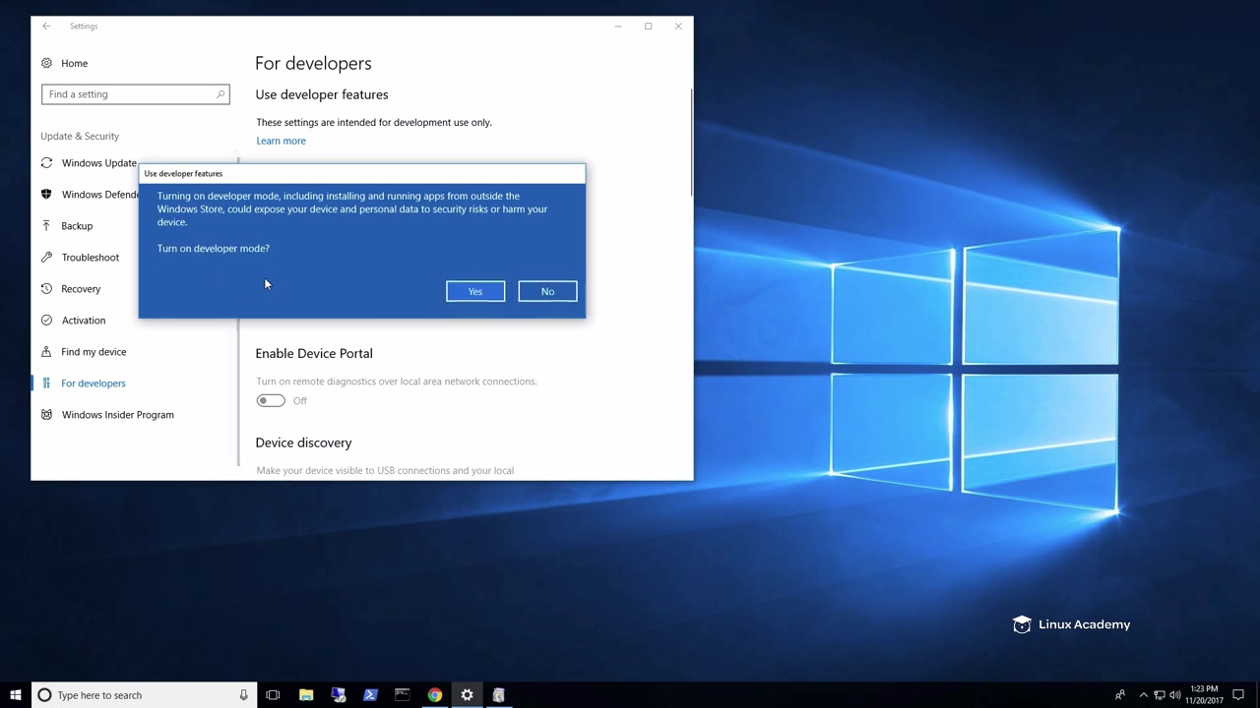Confirm developer mode by clicking Yes
This screenshot has height=708, width=1260.
click(474, 291)
